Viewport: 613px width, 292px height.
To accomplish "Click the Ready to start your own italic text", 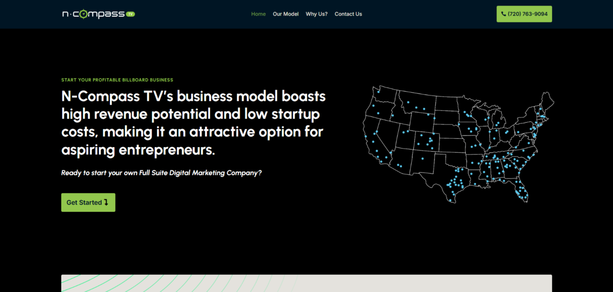I will [161, 173].
